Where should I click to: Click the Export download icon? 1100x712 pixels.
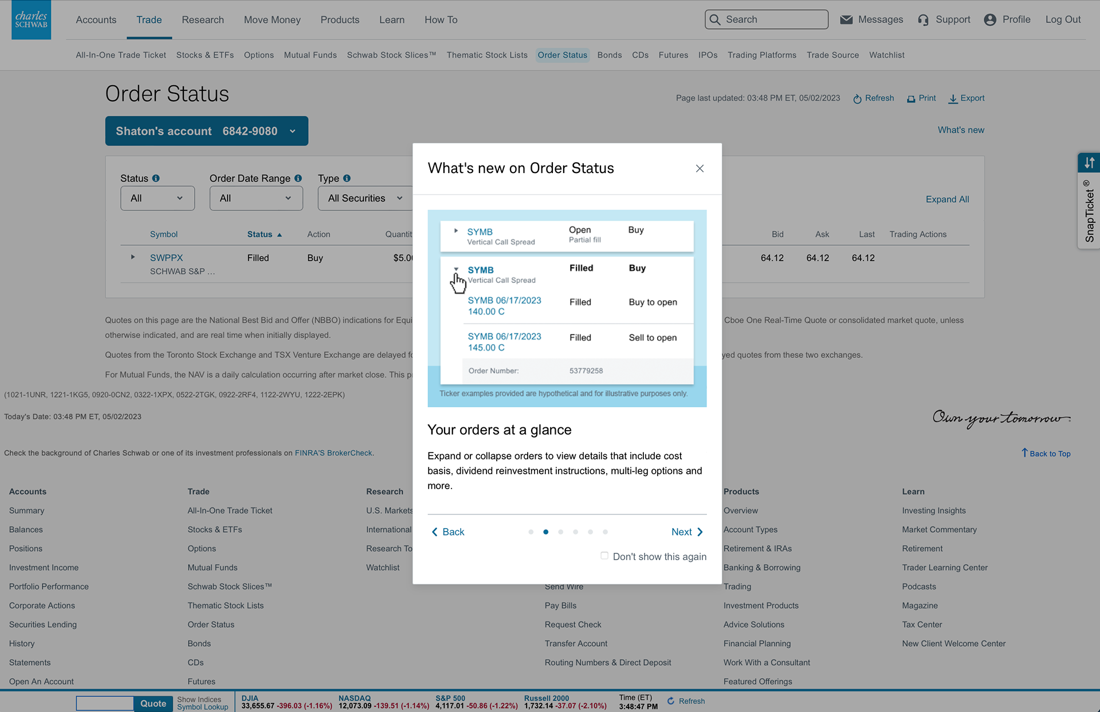tap(953, 99)
